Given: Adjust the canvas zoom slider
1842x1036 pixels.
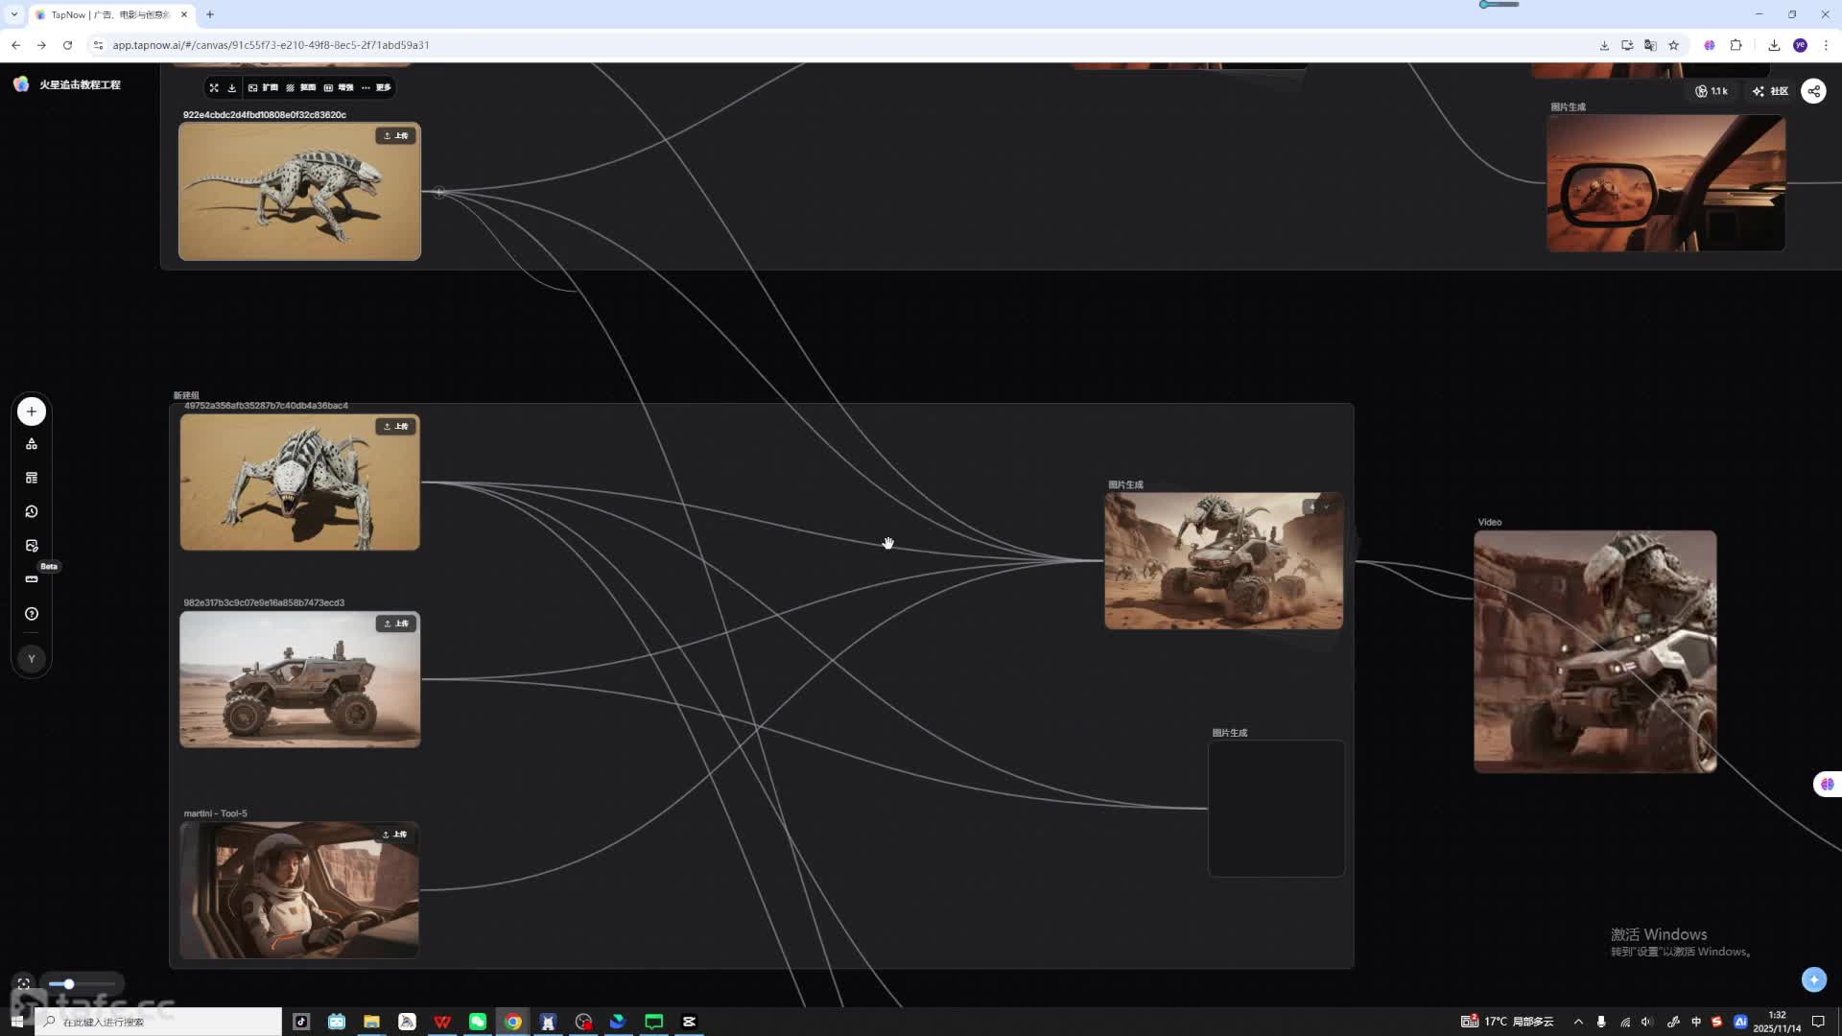Looking at the screenshot, I should point(69,984).
